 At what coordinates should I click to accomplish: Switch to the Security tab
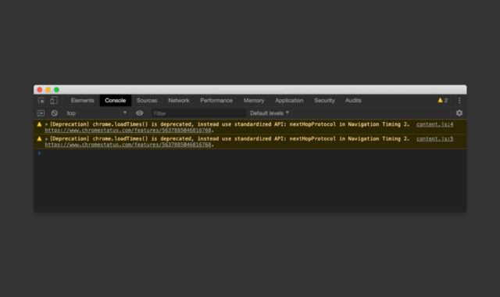click(325, 101)
